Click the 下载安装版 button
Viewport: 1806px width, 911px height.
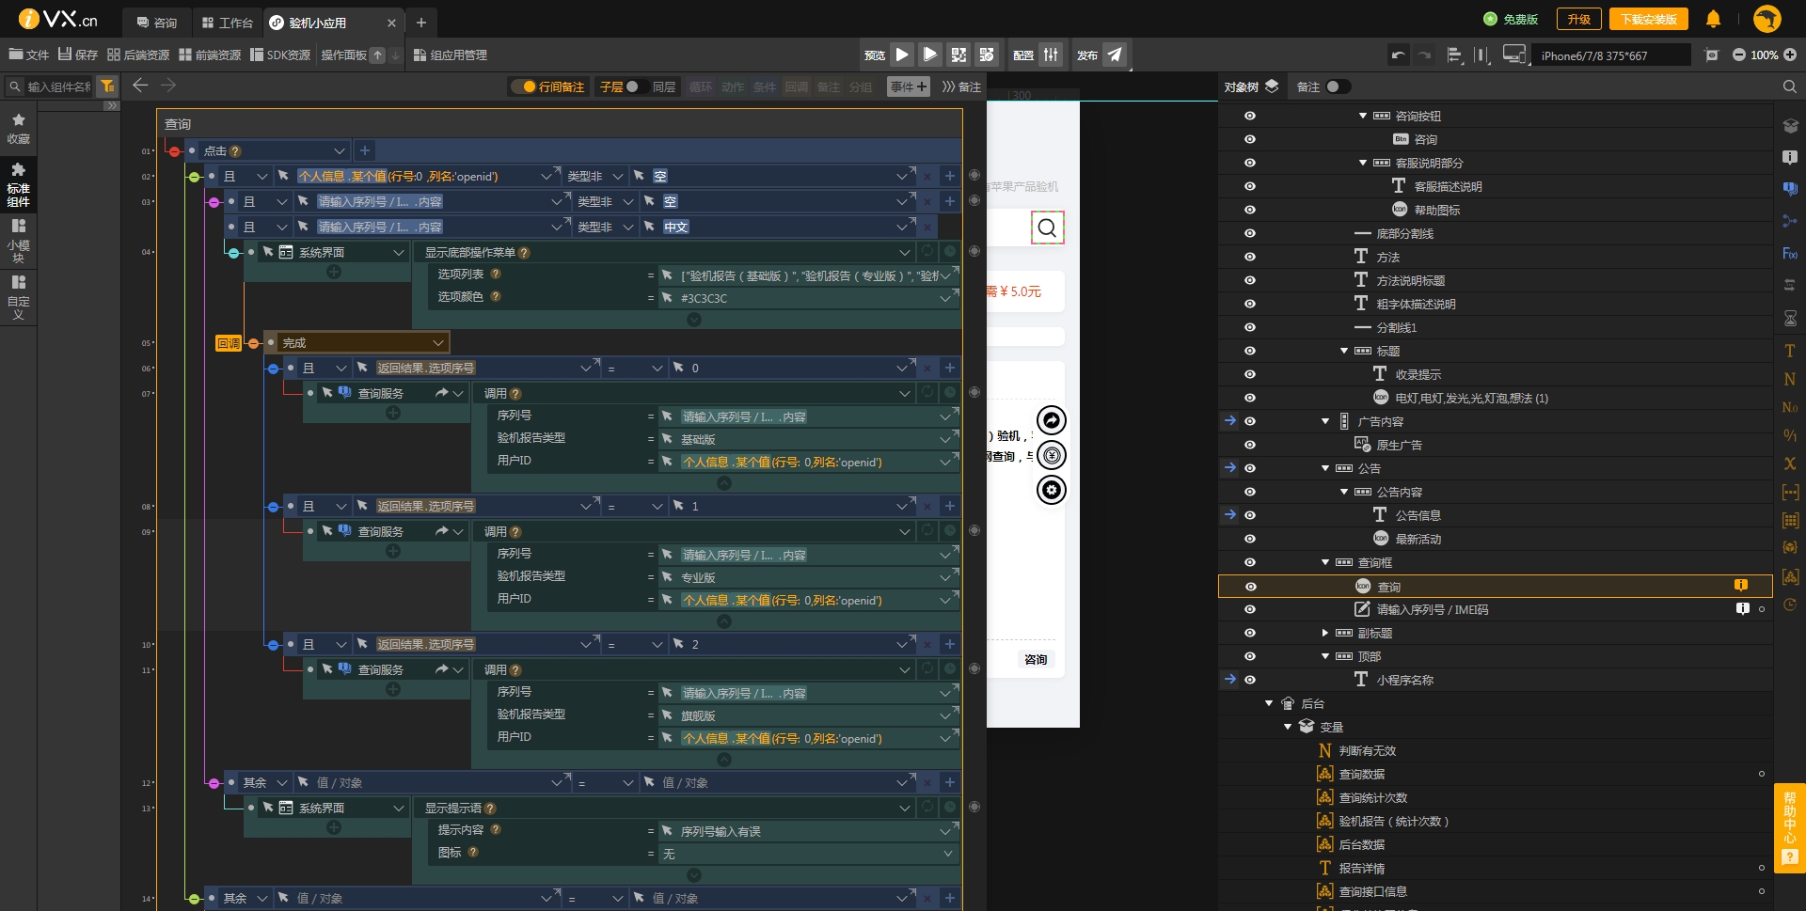click(1649, 19)
